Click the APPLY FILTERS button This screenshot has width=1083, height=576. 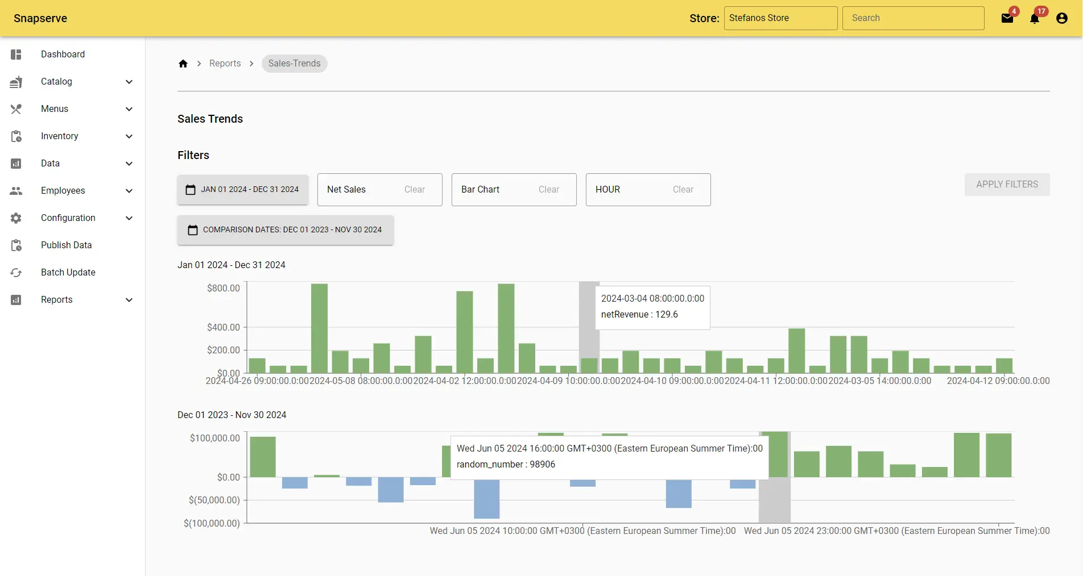click(x=1007, y=185)
